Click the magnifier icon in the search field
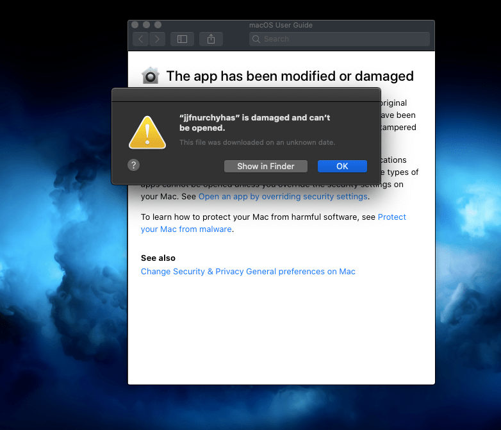Viewport: 501px width, 430px height. pyautogui.click(x=256, y=39)
